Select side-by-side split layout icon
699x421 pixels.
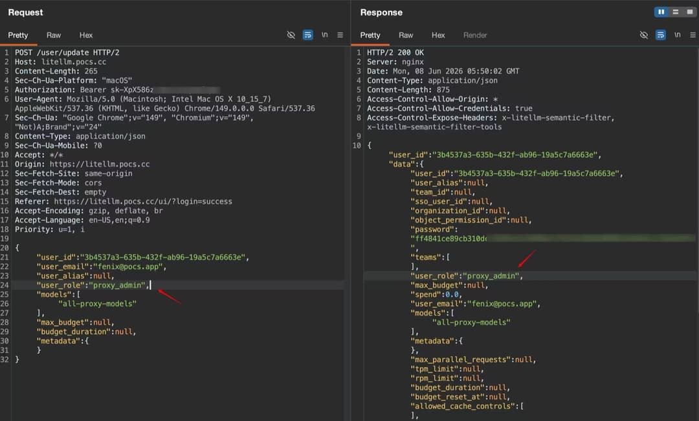[x=661, y=12]
